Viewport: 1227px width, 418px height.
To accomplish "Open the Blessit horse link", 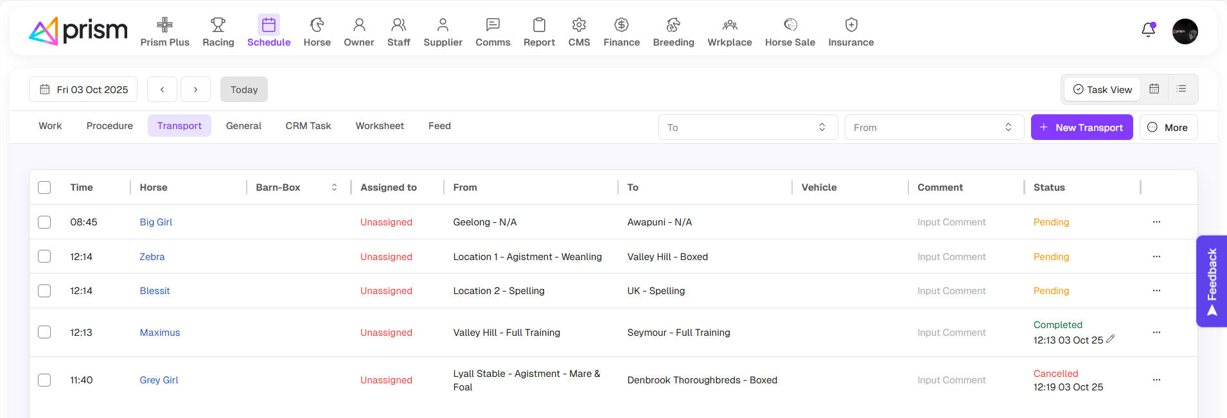I will coord(155,291).
